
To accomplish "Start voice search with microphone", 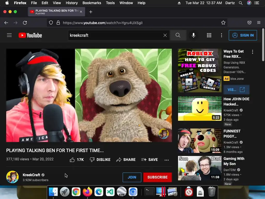I will [x=194, y=35].
